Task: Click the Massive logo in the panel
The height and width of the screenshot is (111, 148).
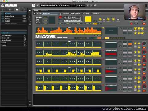Action: tap(46, 36)
